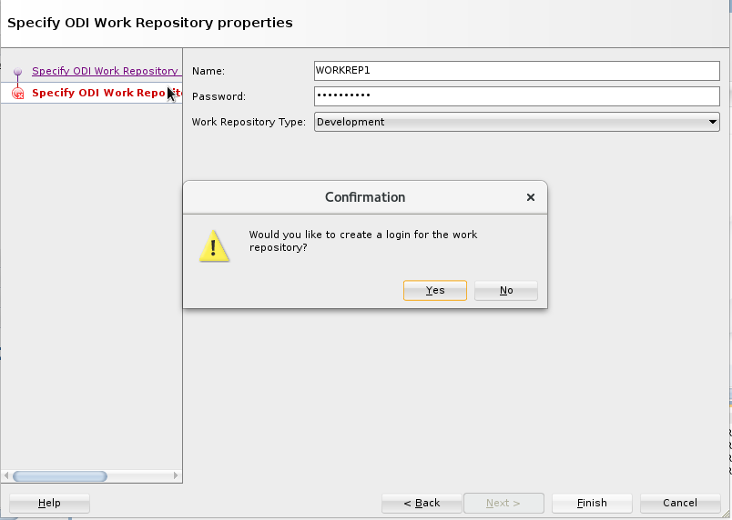The width and height of the screenshot is (732, 520).
Task: Click the Cancel button
Action: (x=680, y=504)
